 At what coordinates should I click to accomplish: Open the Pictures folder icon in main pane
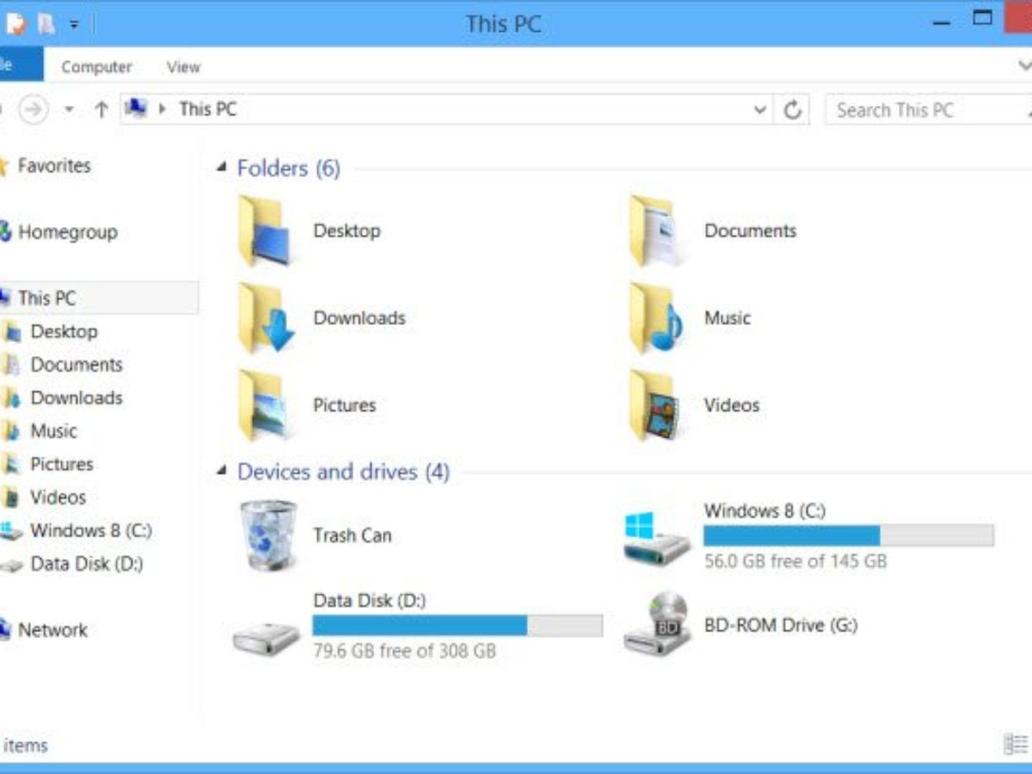coord(263,405)
